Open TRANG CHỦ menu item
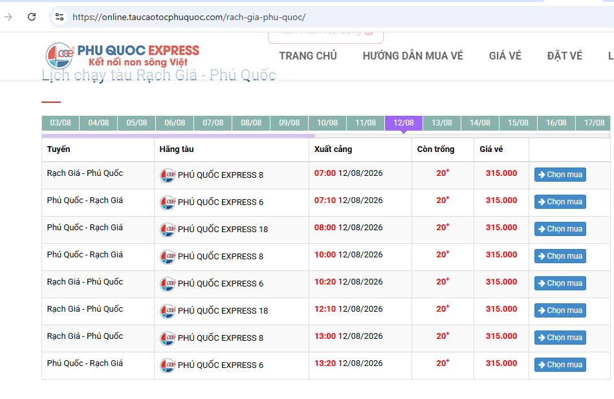The image size is (614, 399). (308, 56)
